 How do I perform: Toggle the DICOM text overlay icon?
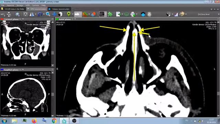point(102,14)
